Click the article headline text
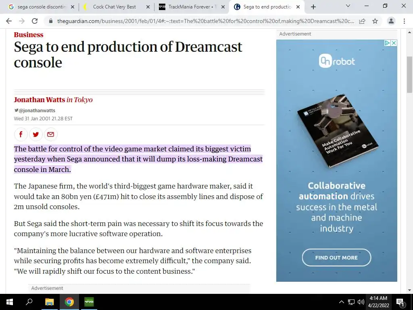 pyautogui.click(x=128, y=54)
